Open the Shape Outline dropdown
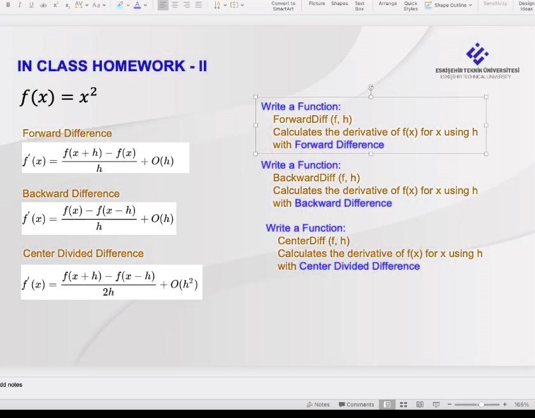535x418 pixels. tap(452, 5)
